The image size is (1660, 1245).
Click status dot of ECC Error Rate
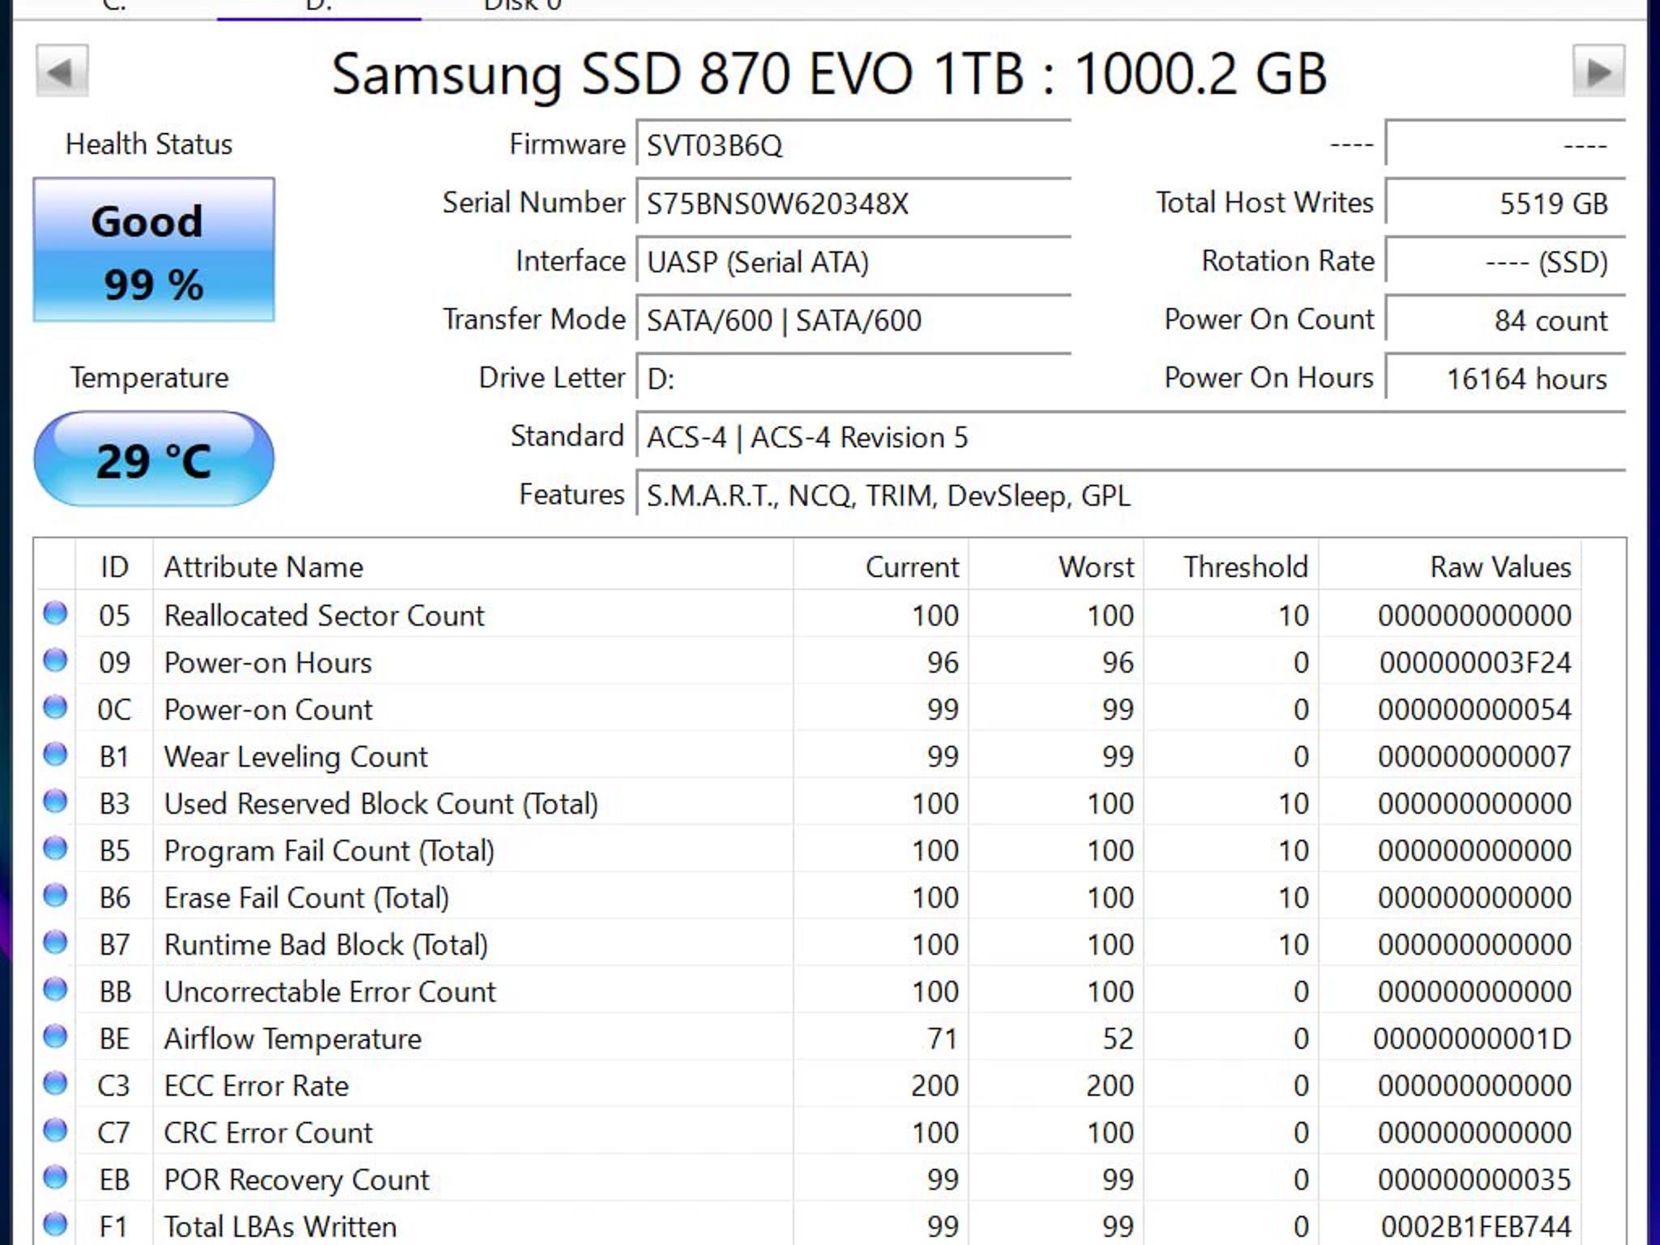(55, 1084)
